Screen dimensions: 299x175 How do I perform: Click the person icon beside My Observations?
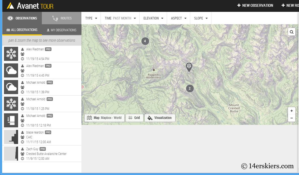coord(48,30)
